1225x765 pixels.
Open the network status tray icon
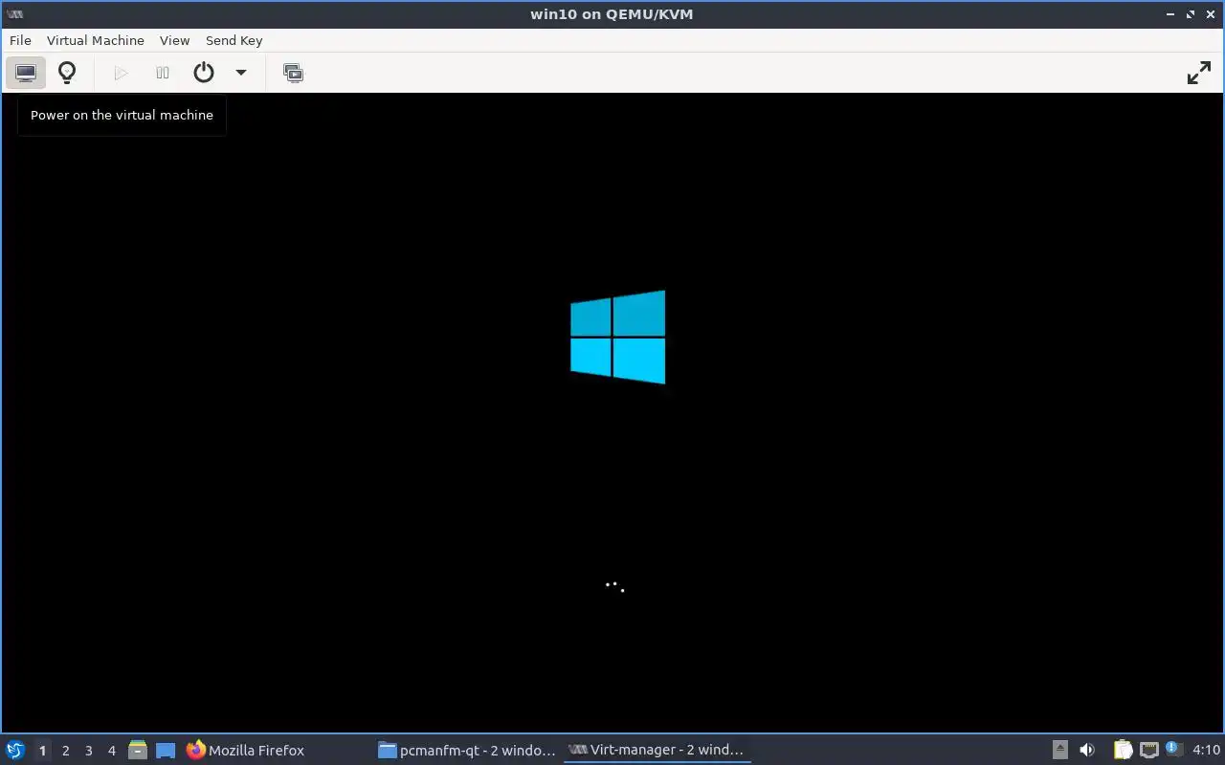point(1149,750)
